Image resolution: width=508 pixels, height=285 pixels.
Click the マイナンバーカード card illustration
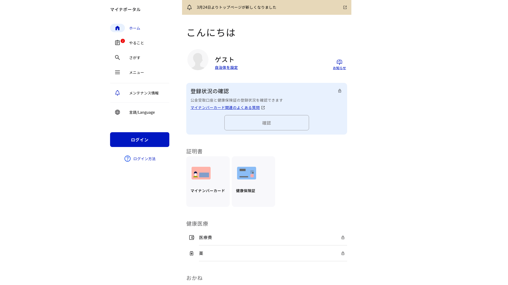pos(201,173)
